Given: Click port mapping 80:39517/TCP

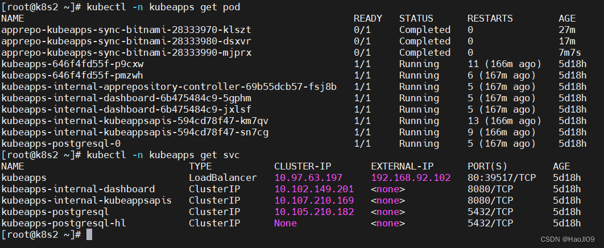Looking at the screenshot, I should click(502, 178).
